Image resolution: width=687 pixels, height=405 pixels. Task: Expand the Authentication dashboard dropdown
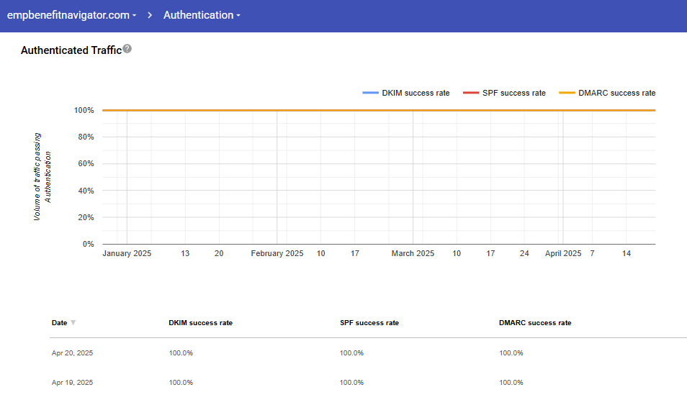pos(202,15)
